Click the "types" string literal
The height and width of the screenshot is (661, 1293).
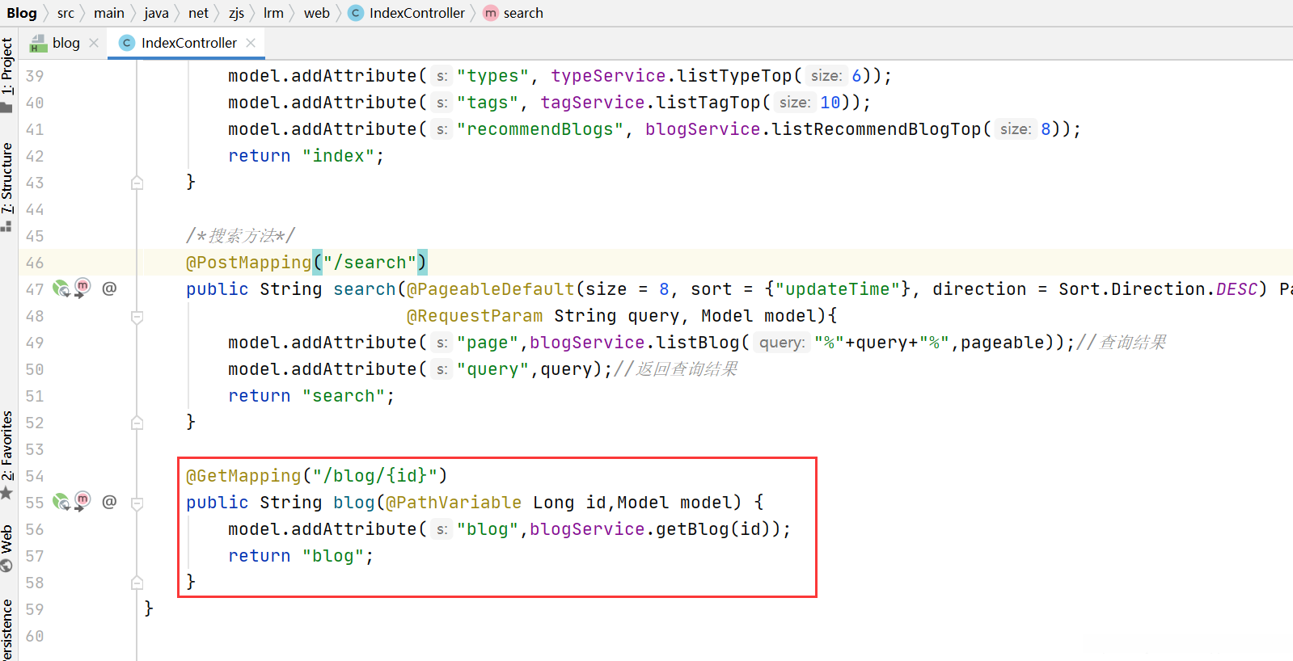493,76
